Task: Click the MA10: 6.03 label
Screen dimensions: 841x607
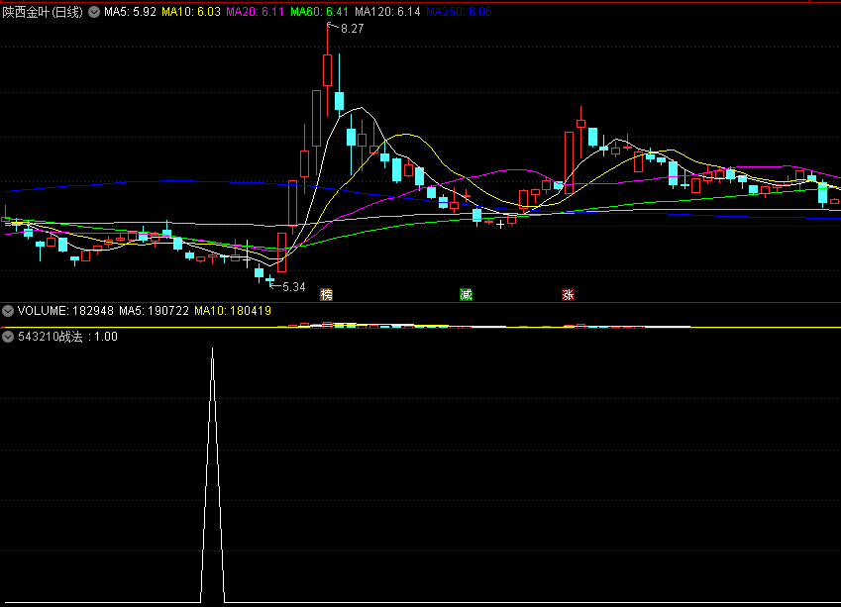Action: 191,12
